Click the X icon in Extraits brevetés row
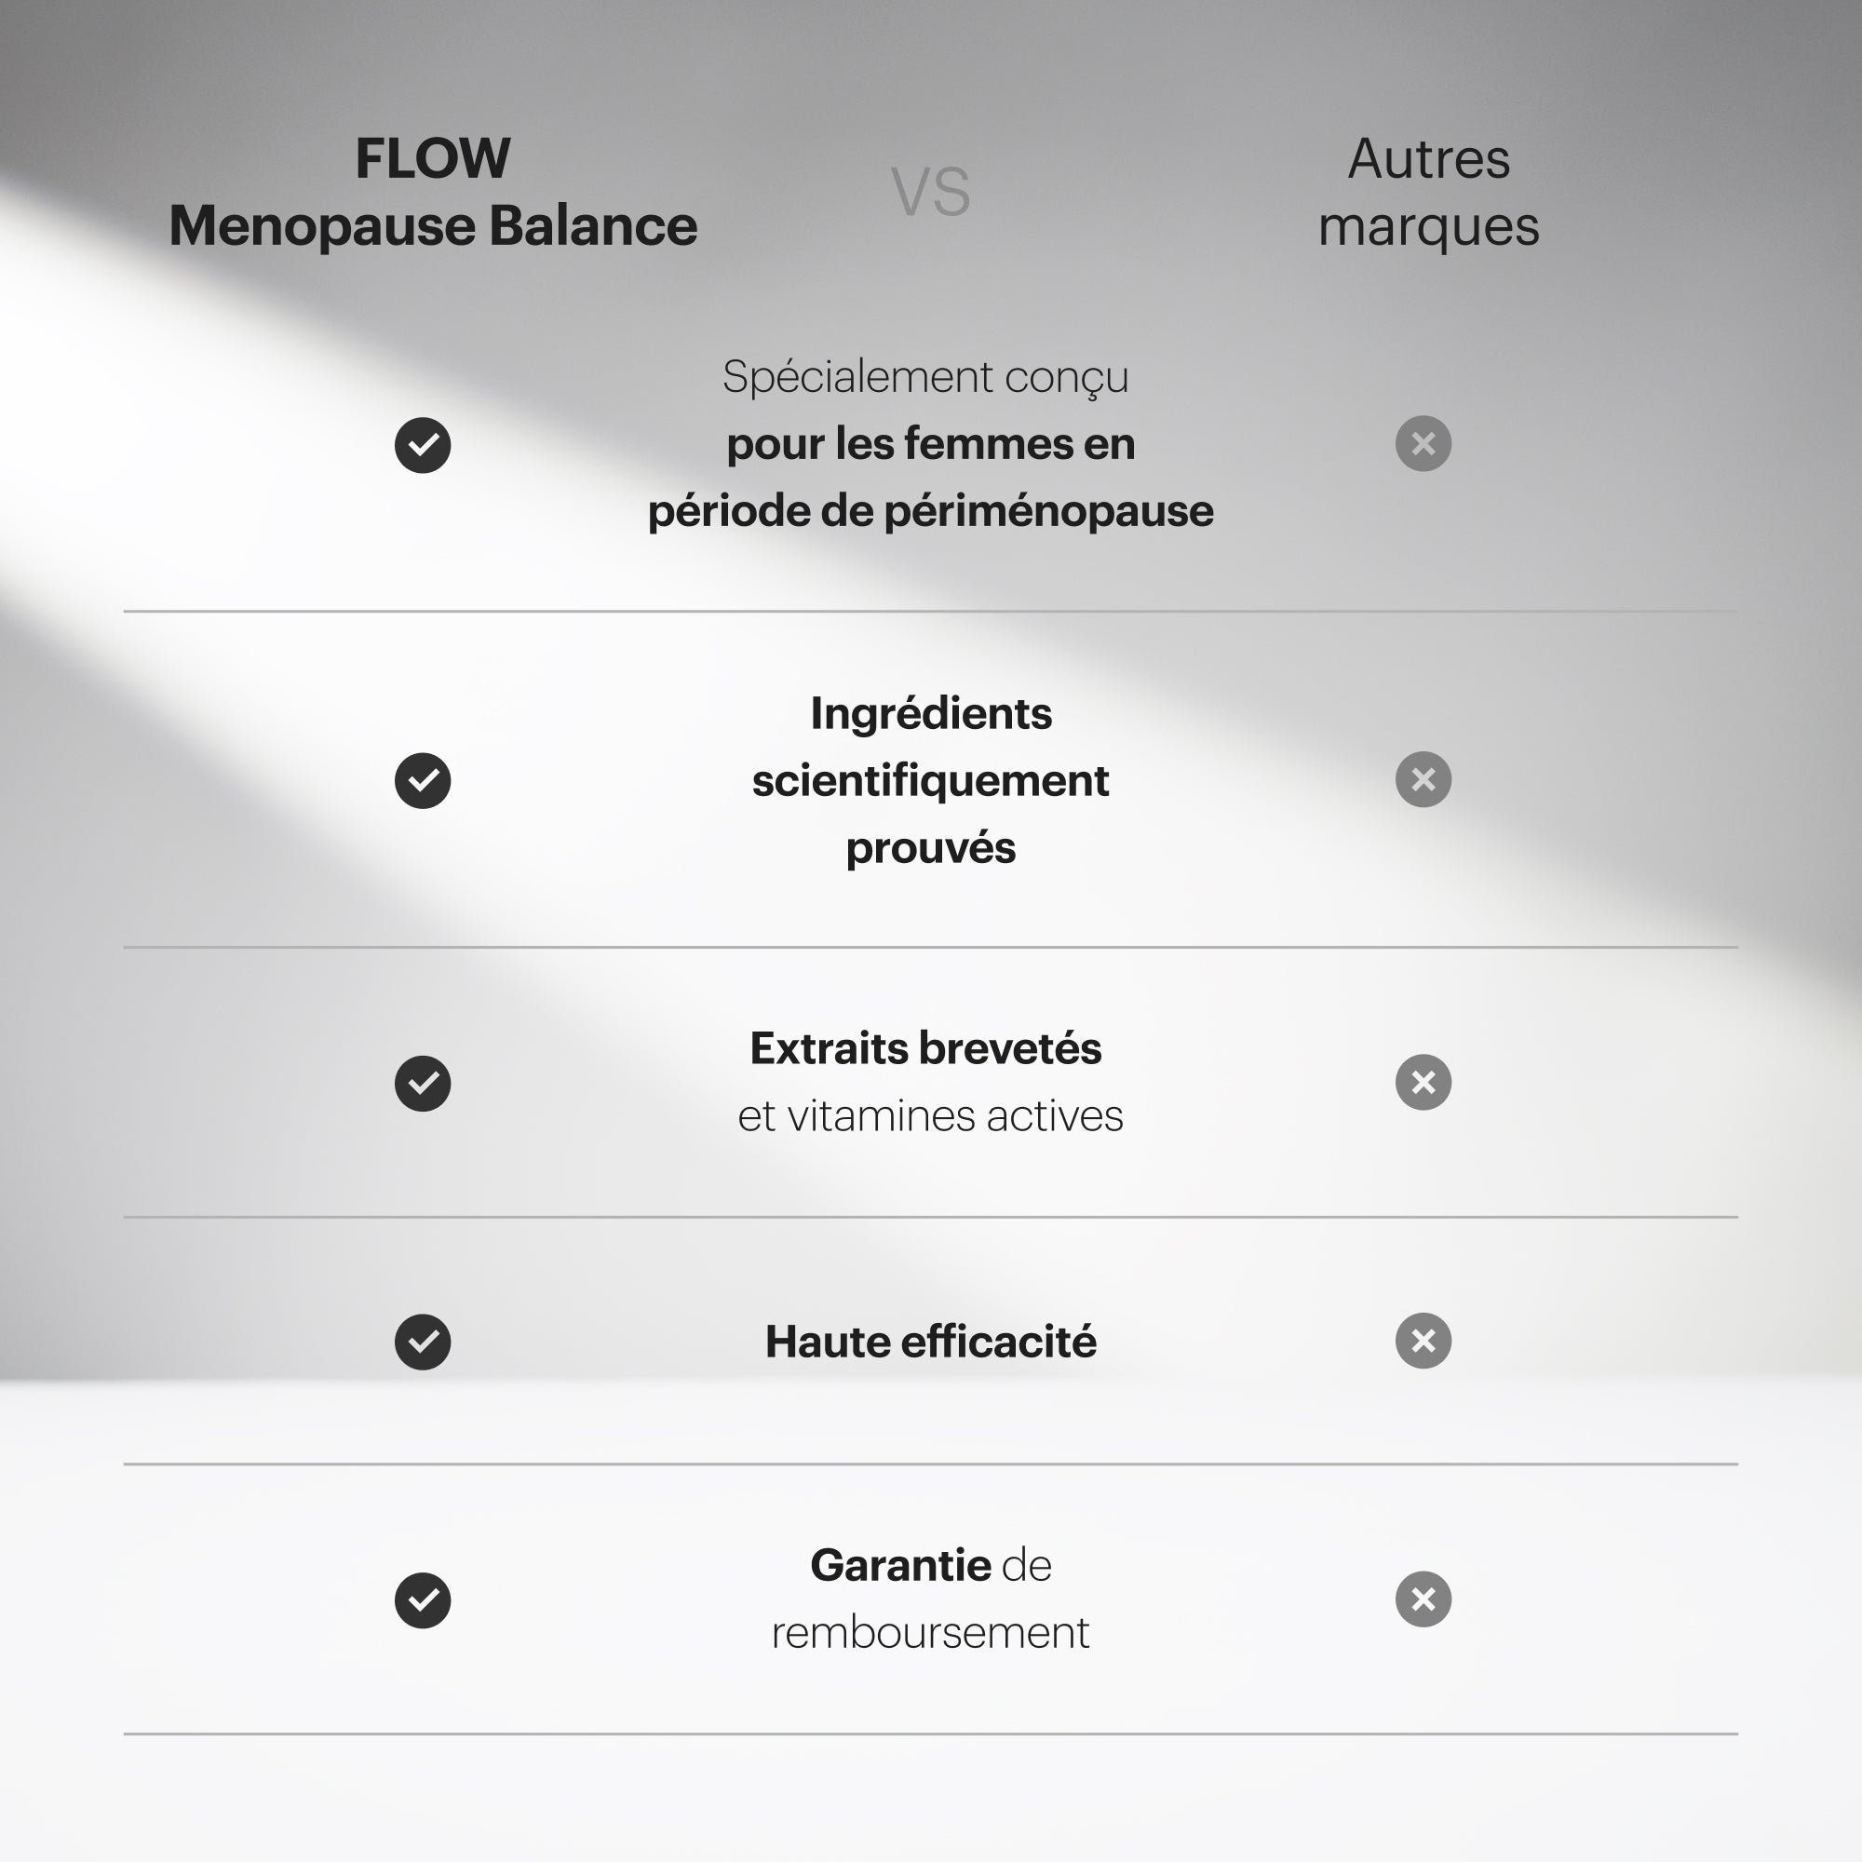Image resolution: width=1862 pixels, height=1862 pixels. [1423, 1083]
